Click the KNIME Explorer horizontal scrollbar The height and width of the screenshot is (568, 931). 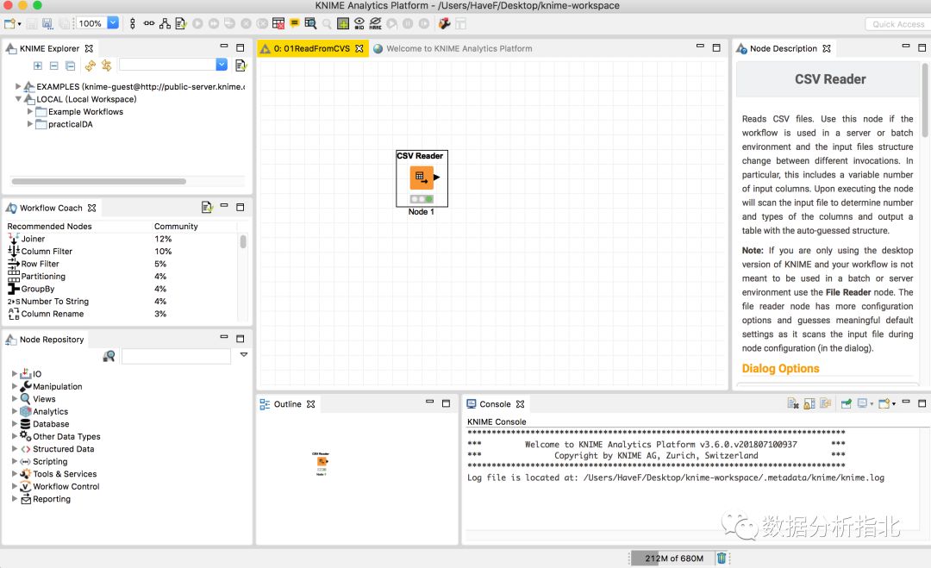[98, 181]
